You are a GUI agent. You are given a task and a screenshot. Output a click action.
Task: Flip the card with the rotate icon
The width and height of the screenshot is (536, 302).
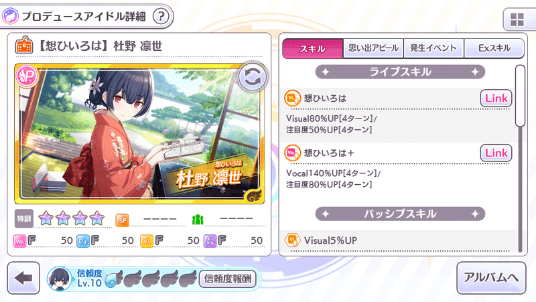tap(252, 78)
